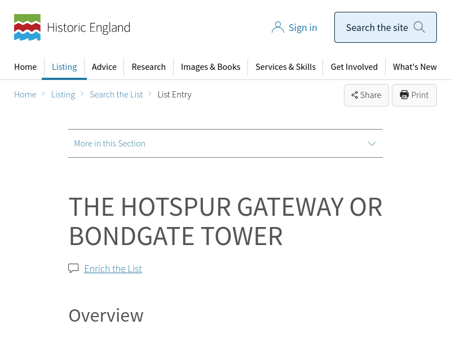451x338 pixels.
Task: Click the Historic England logo
Action: (72, 28)
